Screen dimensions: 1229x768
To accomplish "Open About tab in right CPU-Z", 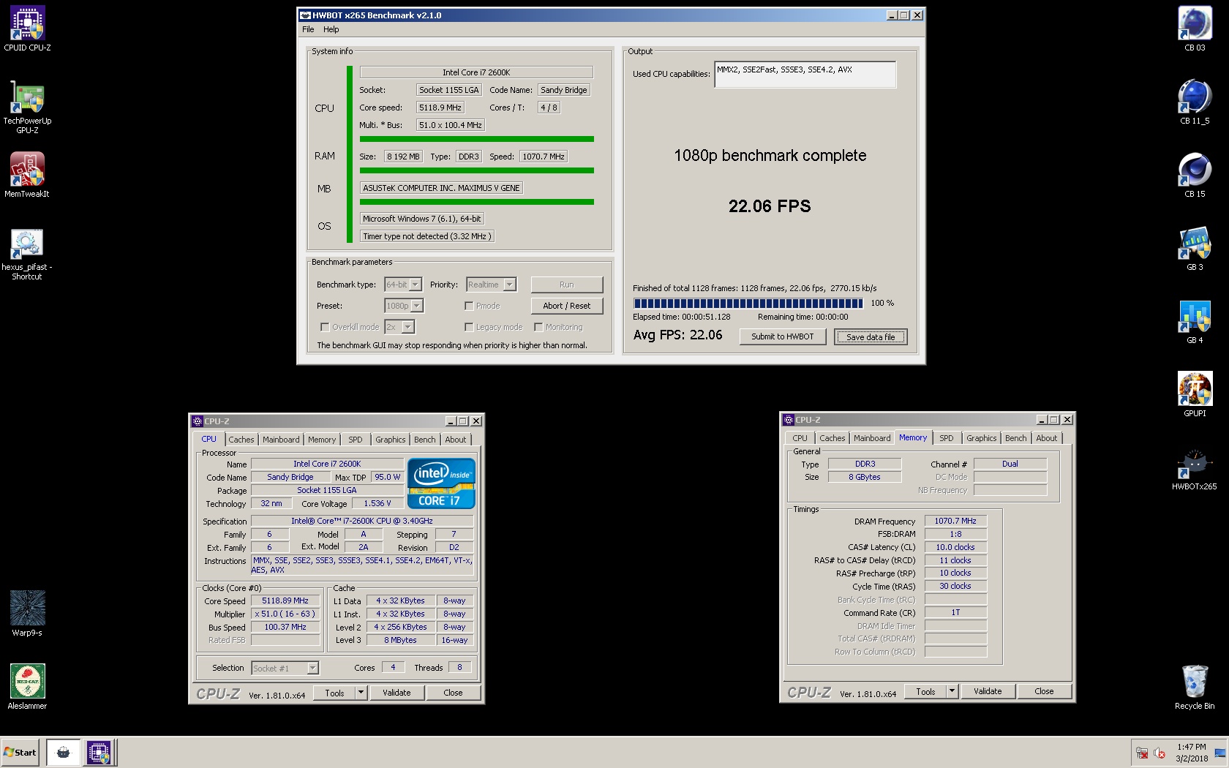I will coord(1046,438).
